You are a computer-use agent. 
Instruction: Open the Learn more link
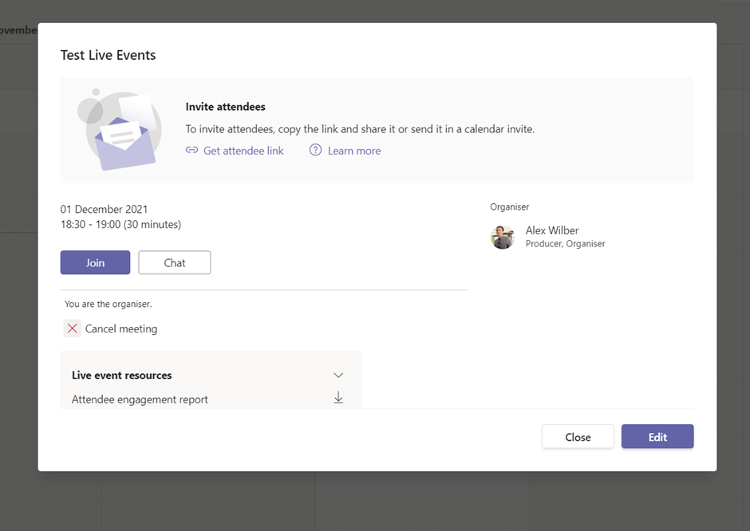pos(353,151)
